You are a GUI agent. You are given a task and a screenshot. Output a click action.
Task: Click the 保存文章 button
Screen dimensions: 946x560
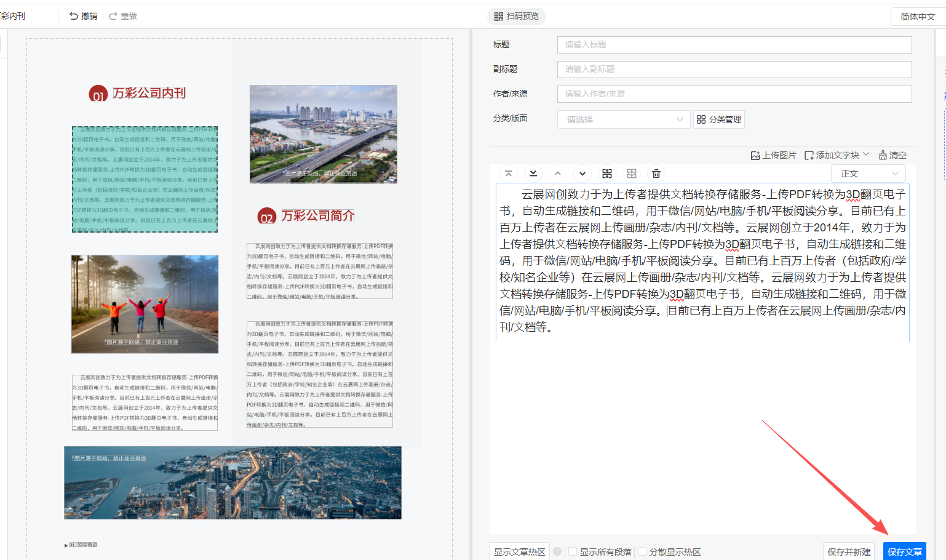point(904,551)
